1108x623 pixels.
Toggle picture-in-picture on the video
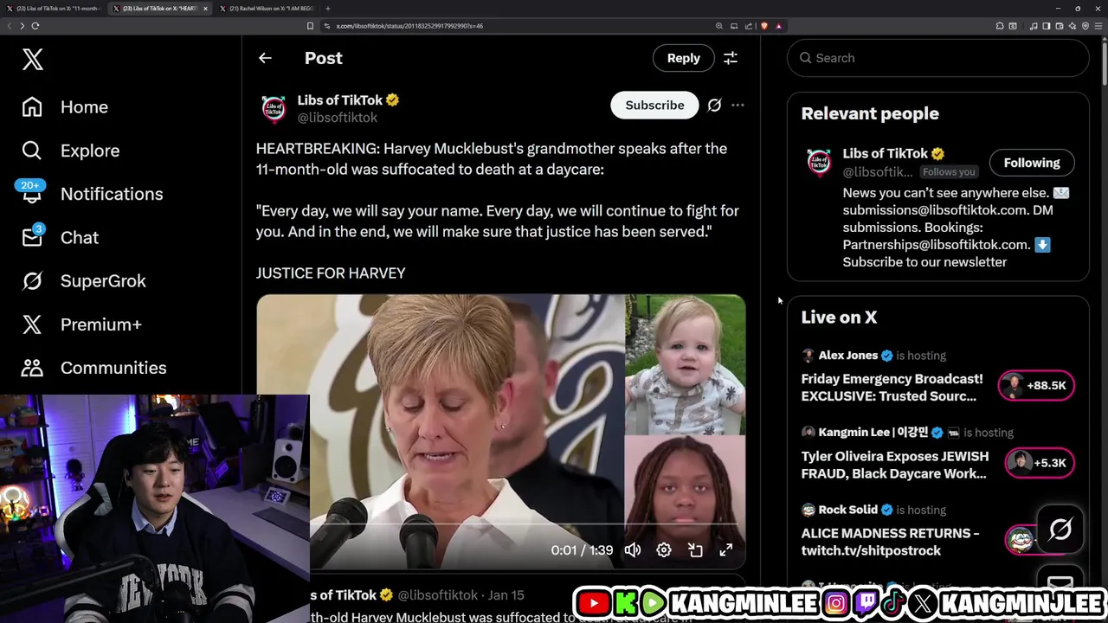click(695, 550)
